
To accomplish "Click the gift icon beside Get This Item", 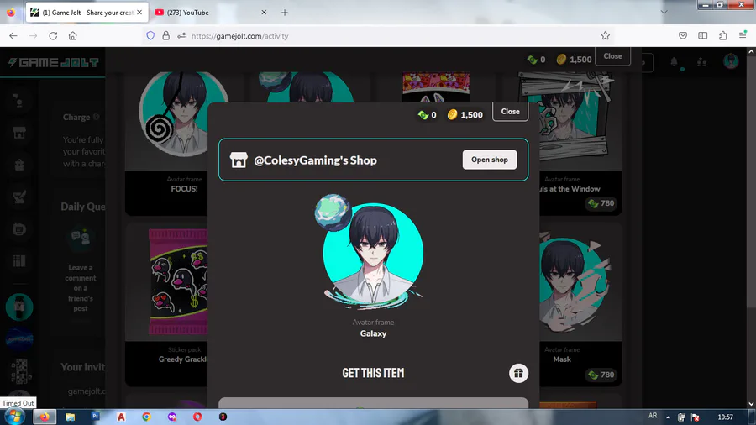I will (518, 373).
